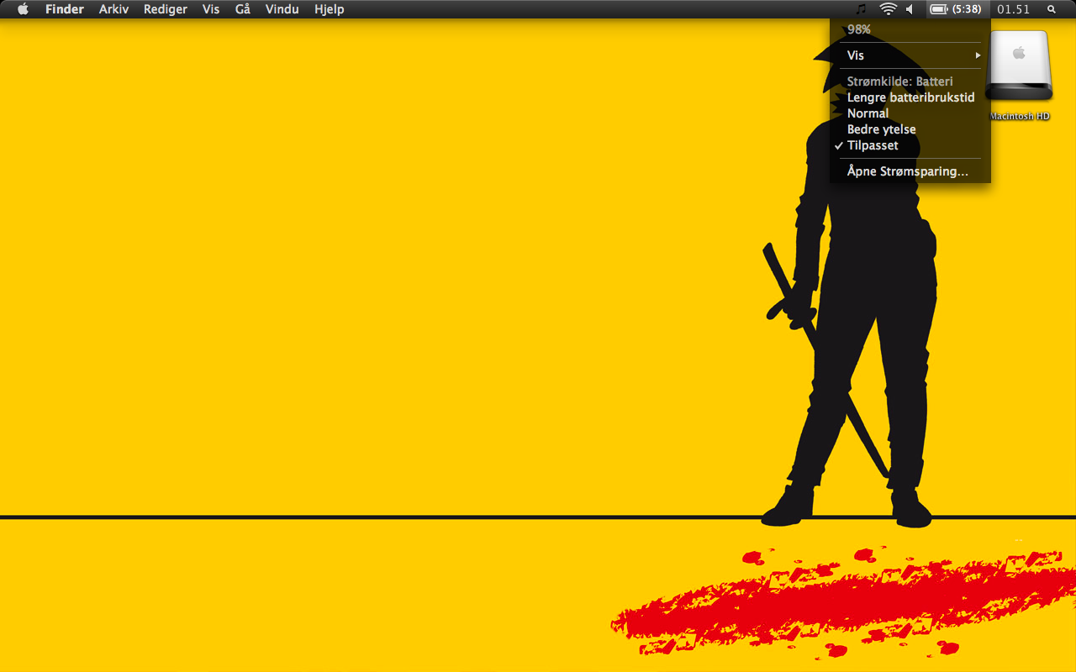The image size is (1076, 672).
Task: Open the Vindu menu
Action: 282,9
